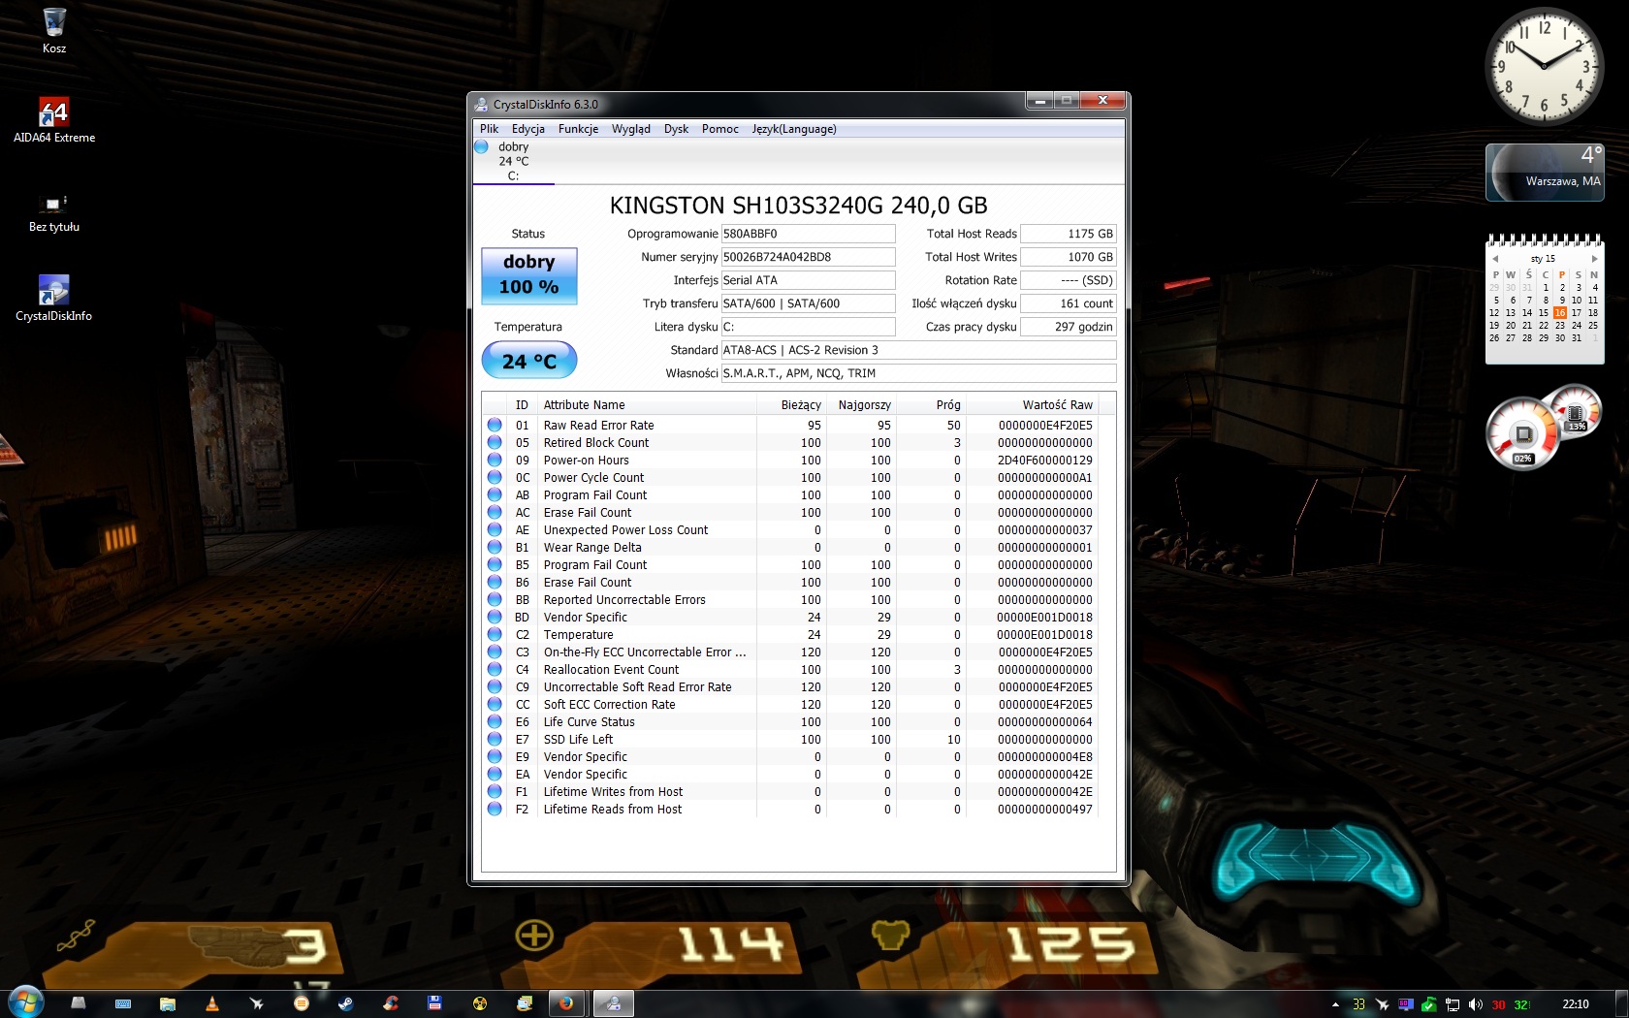Click the monitor 60 tray icon

coord(1405,1004)
